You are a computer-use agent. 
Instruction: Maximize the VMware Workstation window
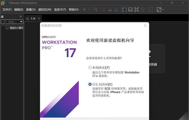pos(172,3)
